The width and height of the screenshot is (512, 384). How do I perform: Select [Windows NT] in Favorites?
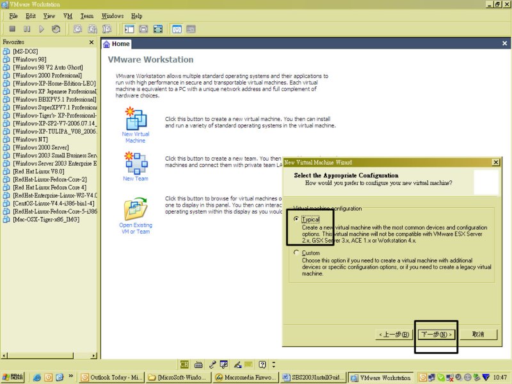pyautogui.click(x=30, y=139)
